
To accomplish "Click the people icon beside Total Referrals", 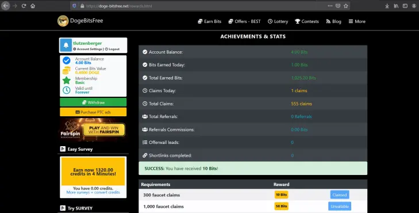I will (145, 116).
